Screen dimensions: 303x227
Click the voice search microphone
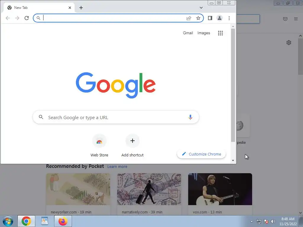click(x=190, y=117)
